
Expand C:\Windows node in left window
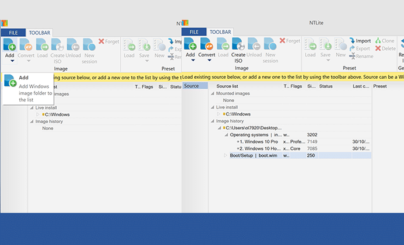[38, 114]
